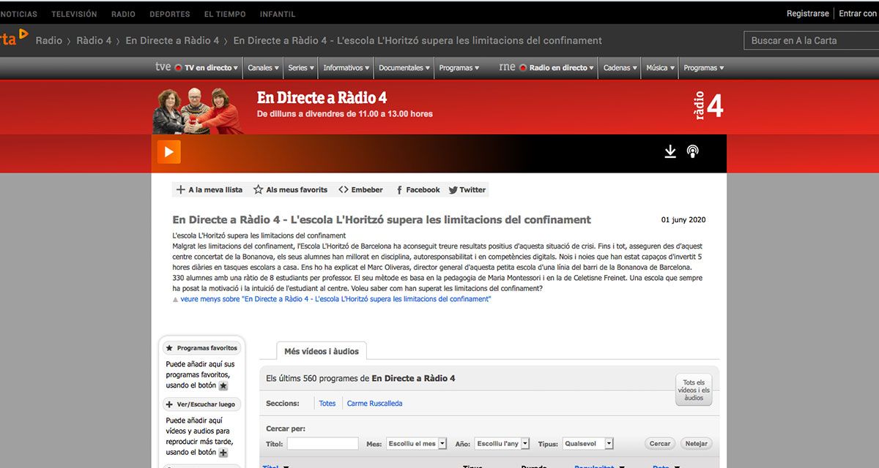Click the En Directe a Ràdio 4 program title
This screenshot has width=879, height=468.
322,98
